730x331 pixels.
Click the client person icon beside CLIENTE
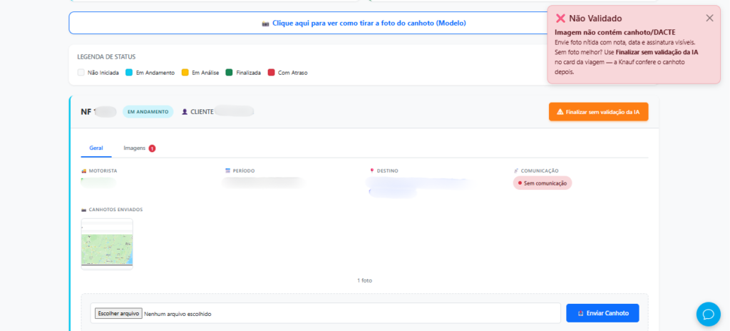click(x=185, y=112)
